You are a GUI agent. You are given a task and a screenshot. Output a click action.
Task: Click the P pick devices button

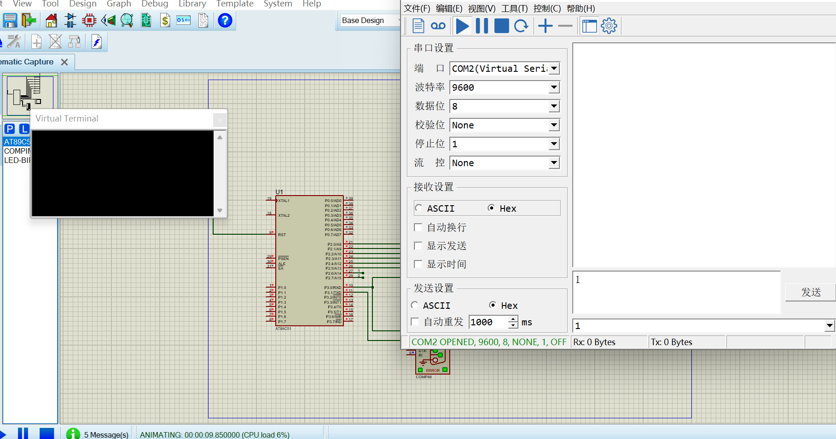[10, 129]
